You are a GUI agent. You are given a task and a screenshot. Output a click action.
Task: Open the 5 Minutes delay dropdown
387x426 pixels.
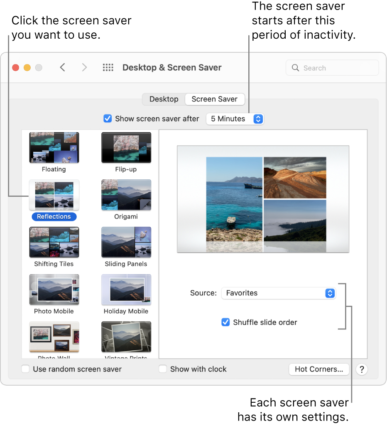tap(235, 119)
